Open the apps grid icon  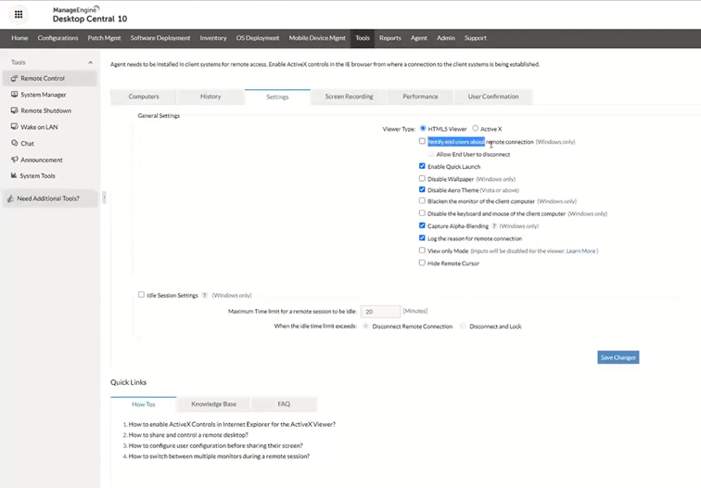19,14
